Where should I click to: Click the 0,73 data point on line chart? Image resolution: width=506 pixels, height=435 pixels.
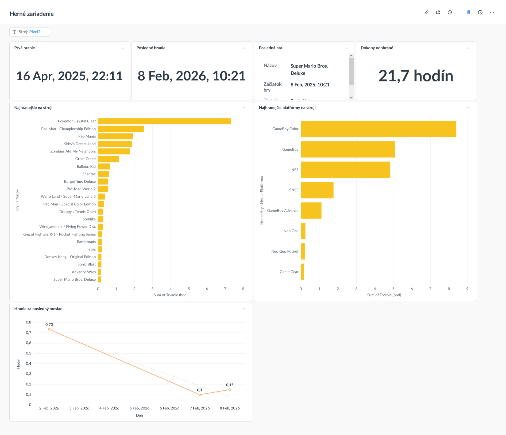point(49,330)
